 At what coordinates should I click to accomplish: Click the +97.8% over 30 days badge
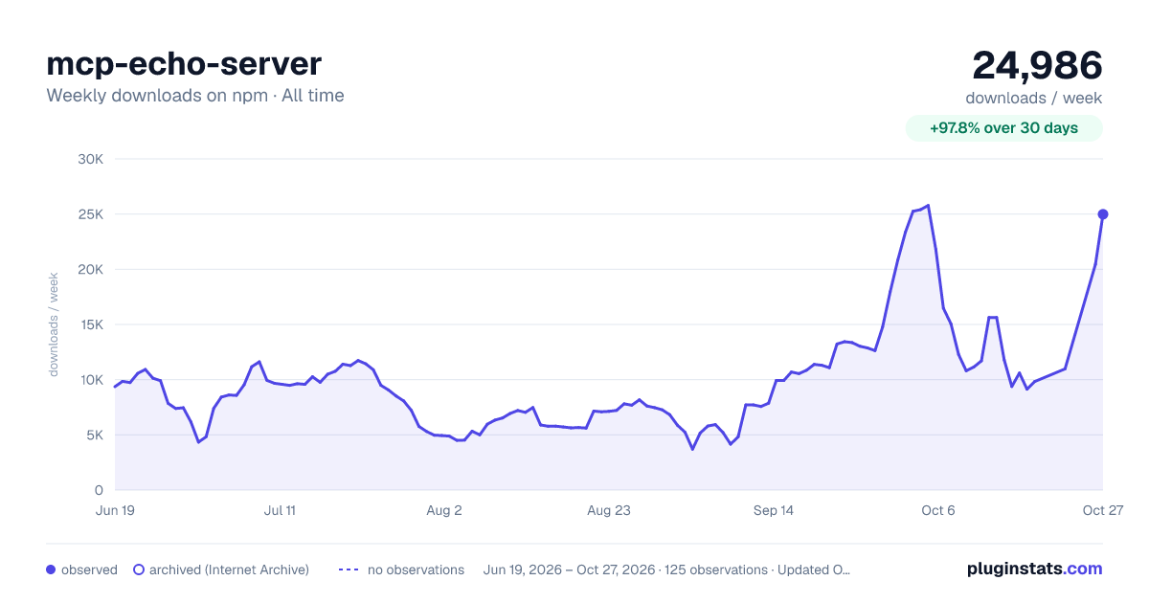point(1004,128)
